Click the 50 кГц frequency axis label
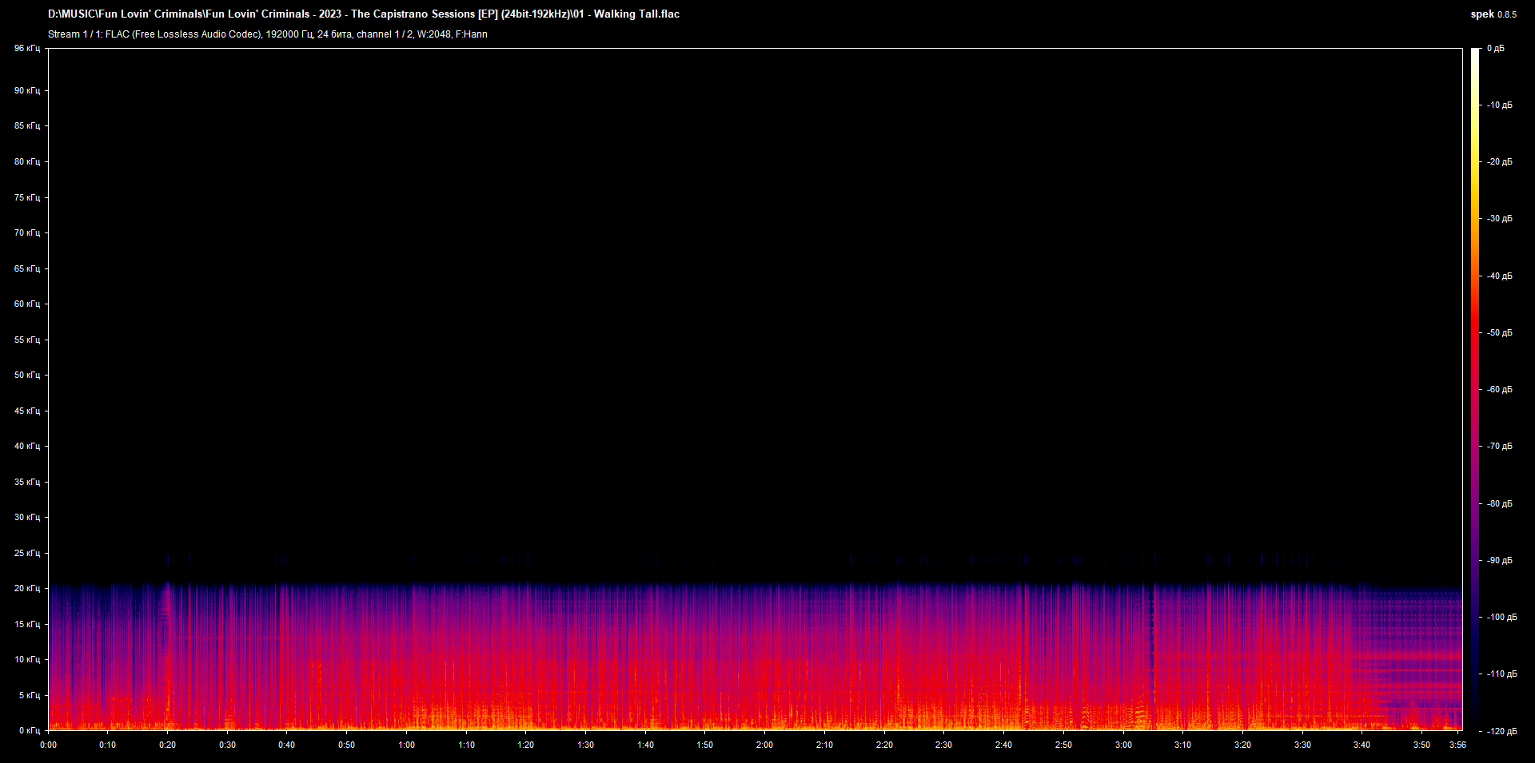1535x763 pixels. coord(26,375)
